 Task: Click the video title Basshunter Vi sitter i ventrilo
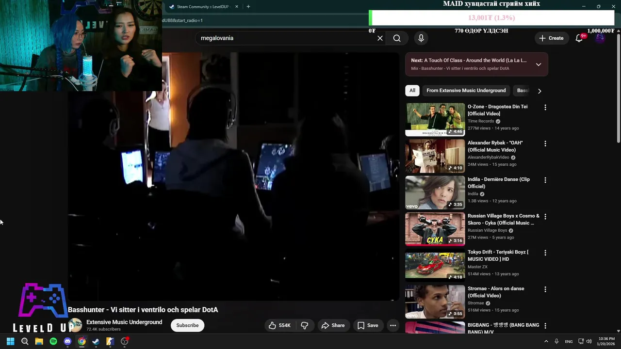[143, 310]
